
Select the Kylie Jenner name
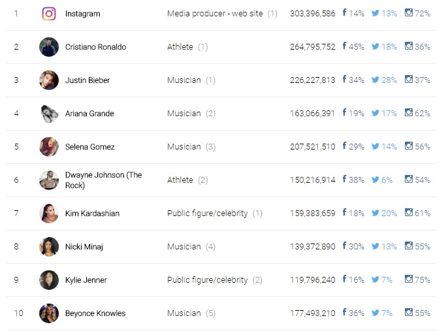tap(86, 280)
